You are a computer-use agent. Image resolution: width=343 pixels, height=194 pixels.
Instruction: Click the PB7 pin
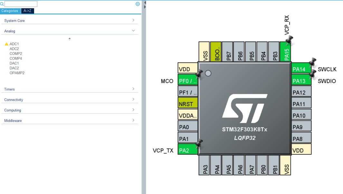point(227,52)
